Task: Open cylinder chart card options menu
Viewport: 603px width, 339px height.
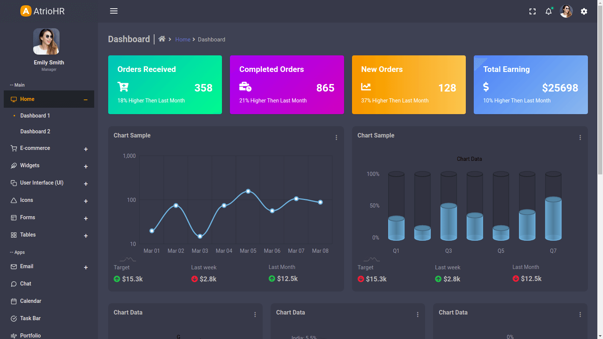Action: tap(580, 137)
